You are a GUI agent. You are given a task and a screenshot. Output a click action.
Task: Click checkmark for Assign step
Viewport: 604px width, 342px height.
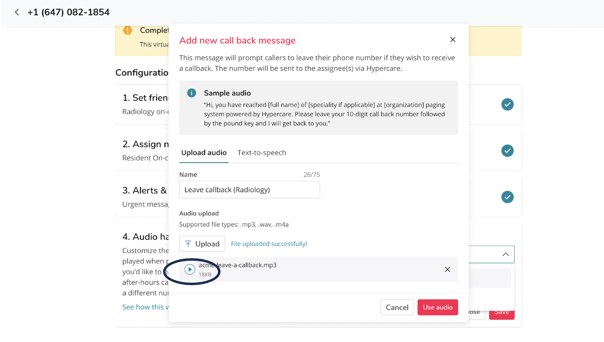click(507, 150)
